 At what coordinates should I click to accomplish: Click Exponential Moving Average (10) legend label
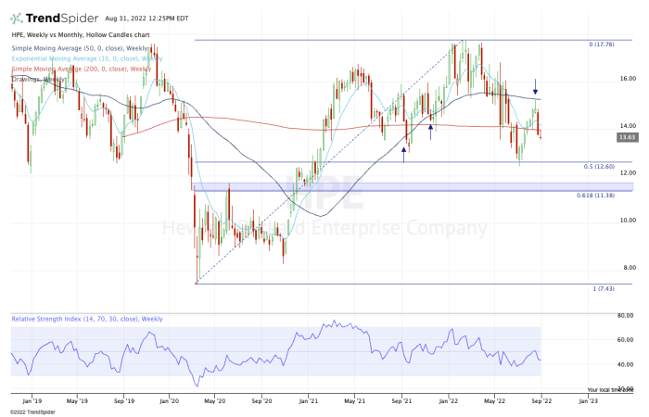tap(87, 58)
